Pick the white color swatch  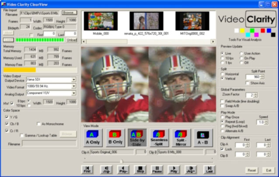point(237,31)
